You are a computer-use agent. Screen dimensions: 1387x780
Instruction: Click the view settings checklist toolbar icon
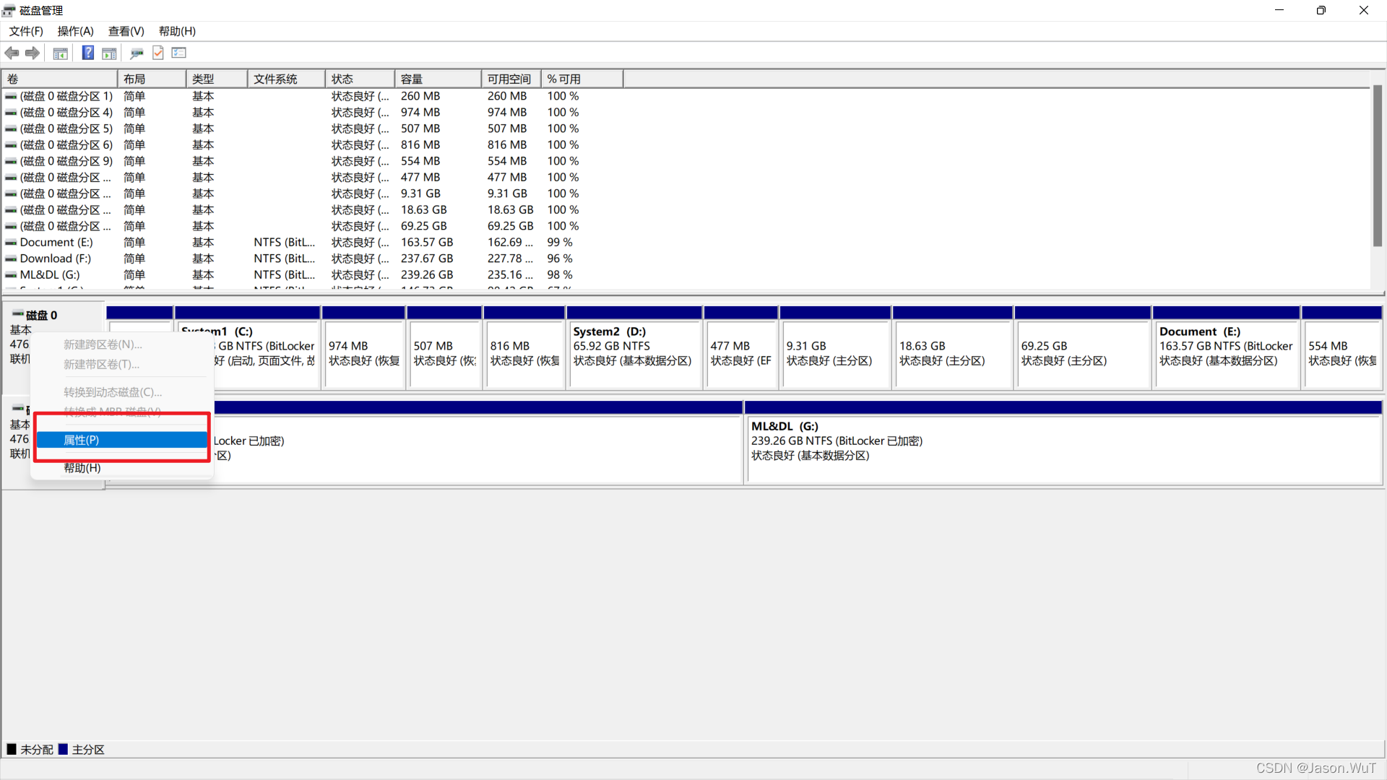(x=179, y=53)
